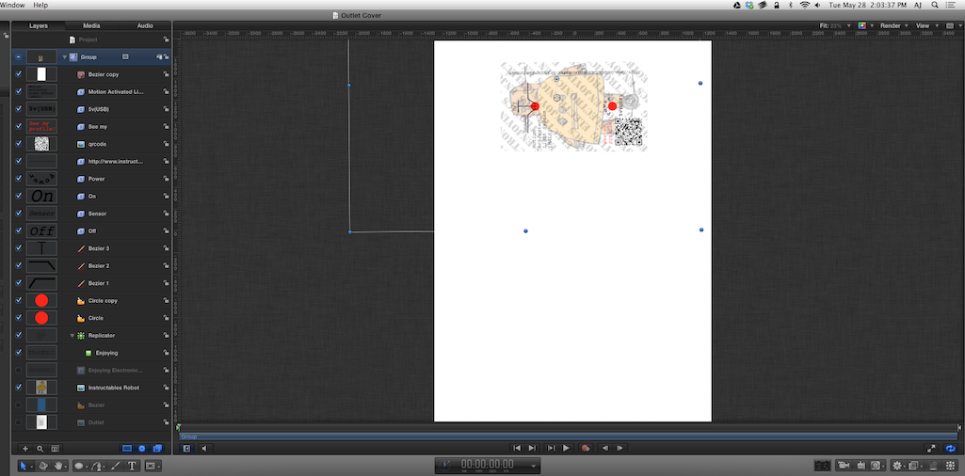
Task: Open the Layers list search
Action: [x=40, y=449]
